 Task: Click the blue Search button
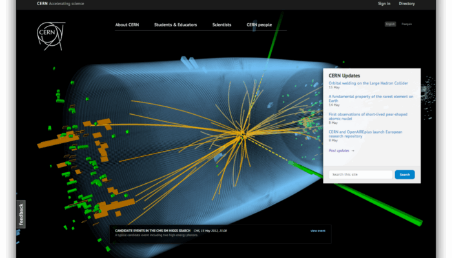click(405, 175)
